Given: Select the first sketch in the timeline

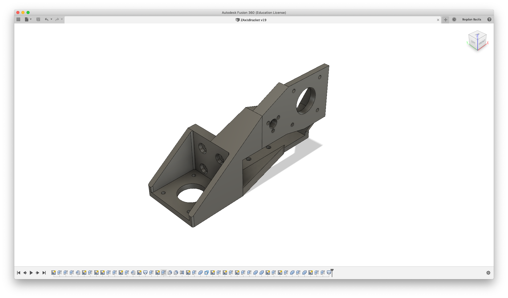Looking at the screenshot, I should [x=54, y=273].
